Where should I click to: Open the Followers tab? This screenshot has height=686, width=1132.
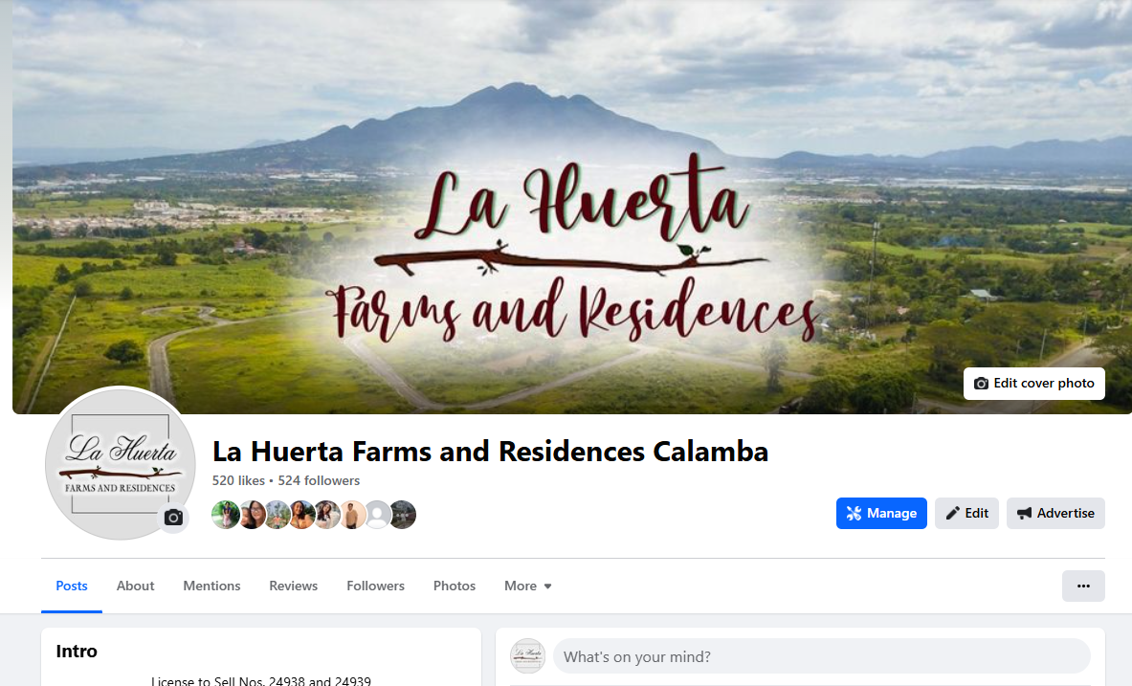[x=375, y=586]
